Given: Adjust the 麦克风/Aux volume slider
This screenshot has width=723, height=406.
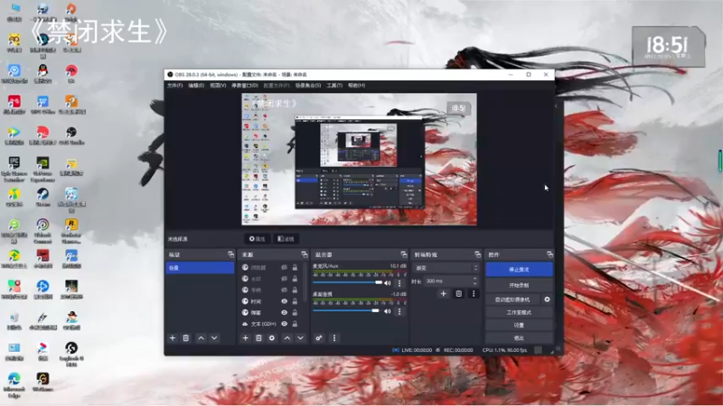Looking at the screenshot, I should tap(348, 282).
